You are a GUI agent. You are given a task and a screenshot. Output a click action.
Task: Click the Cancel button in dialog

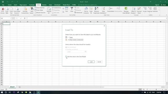[x=99, y=62]
